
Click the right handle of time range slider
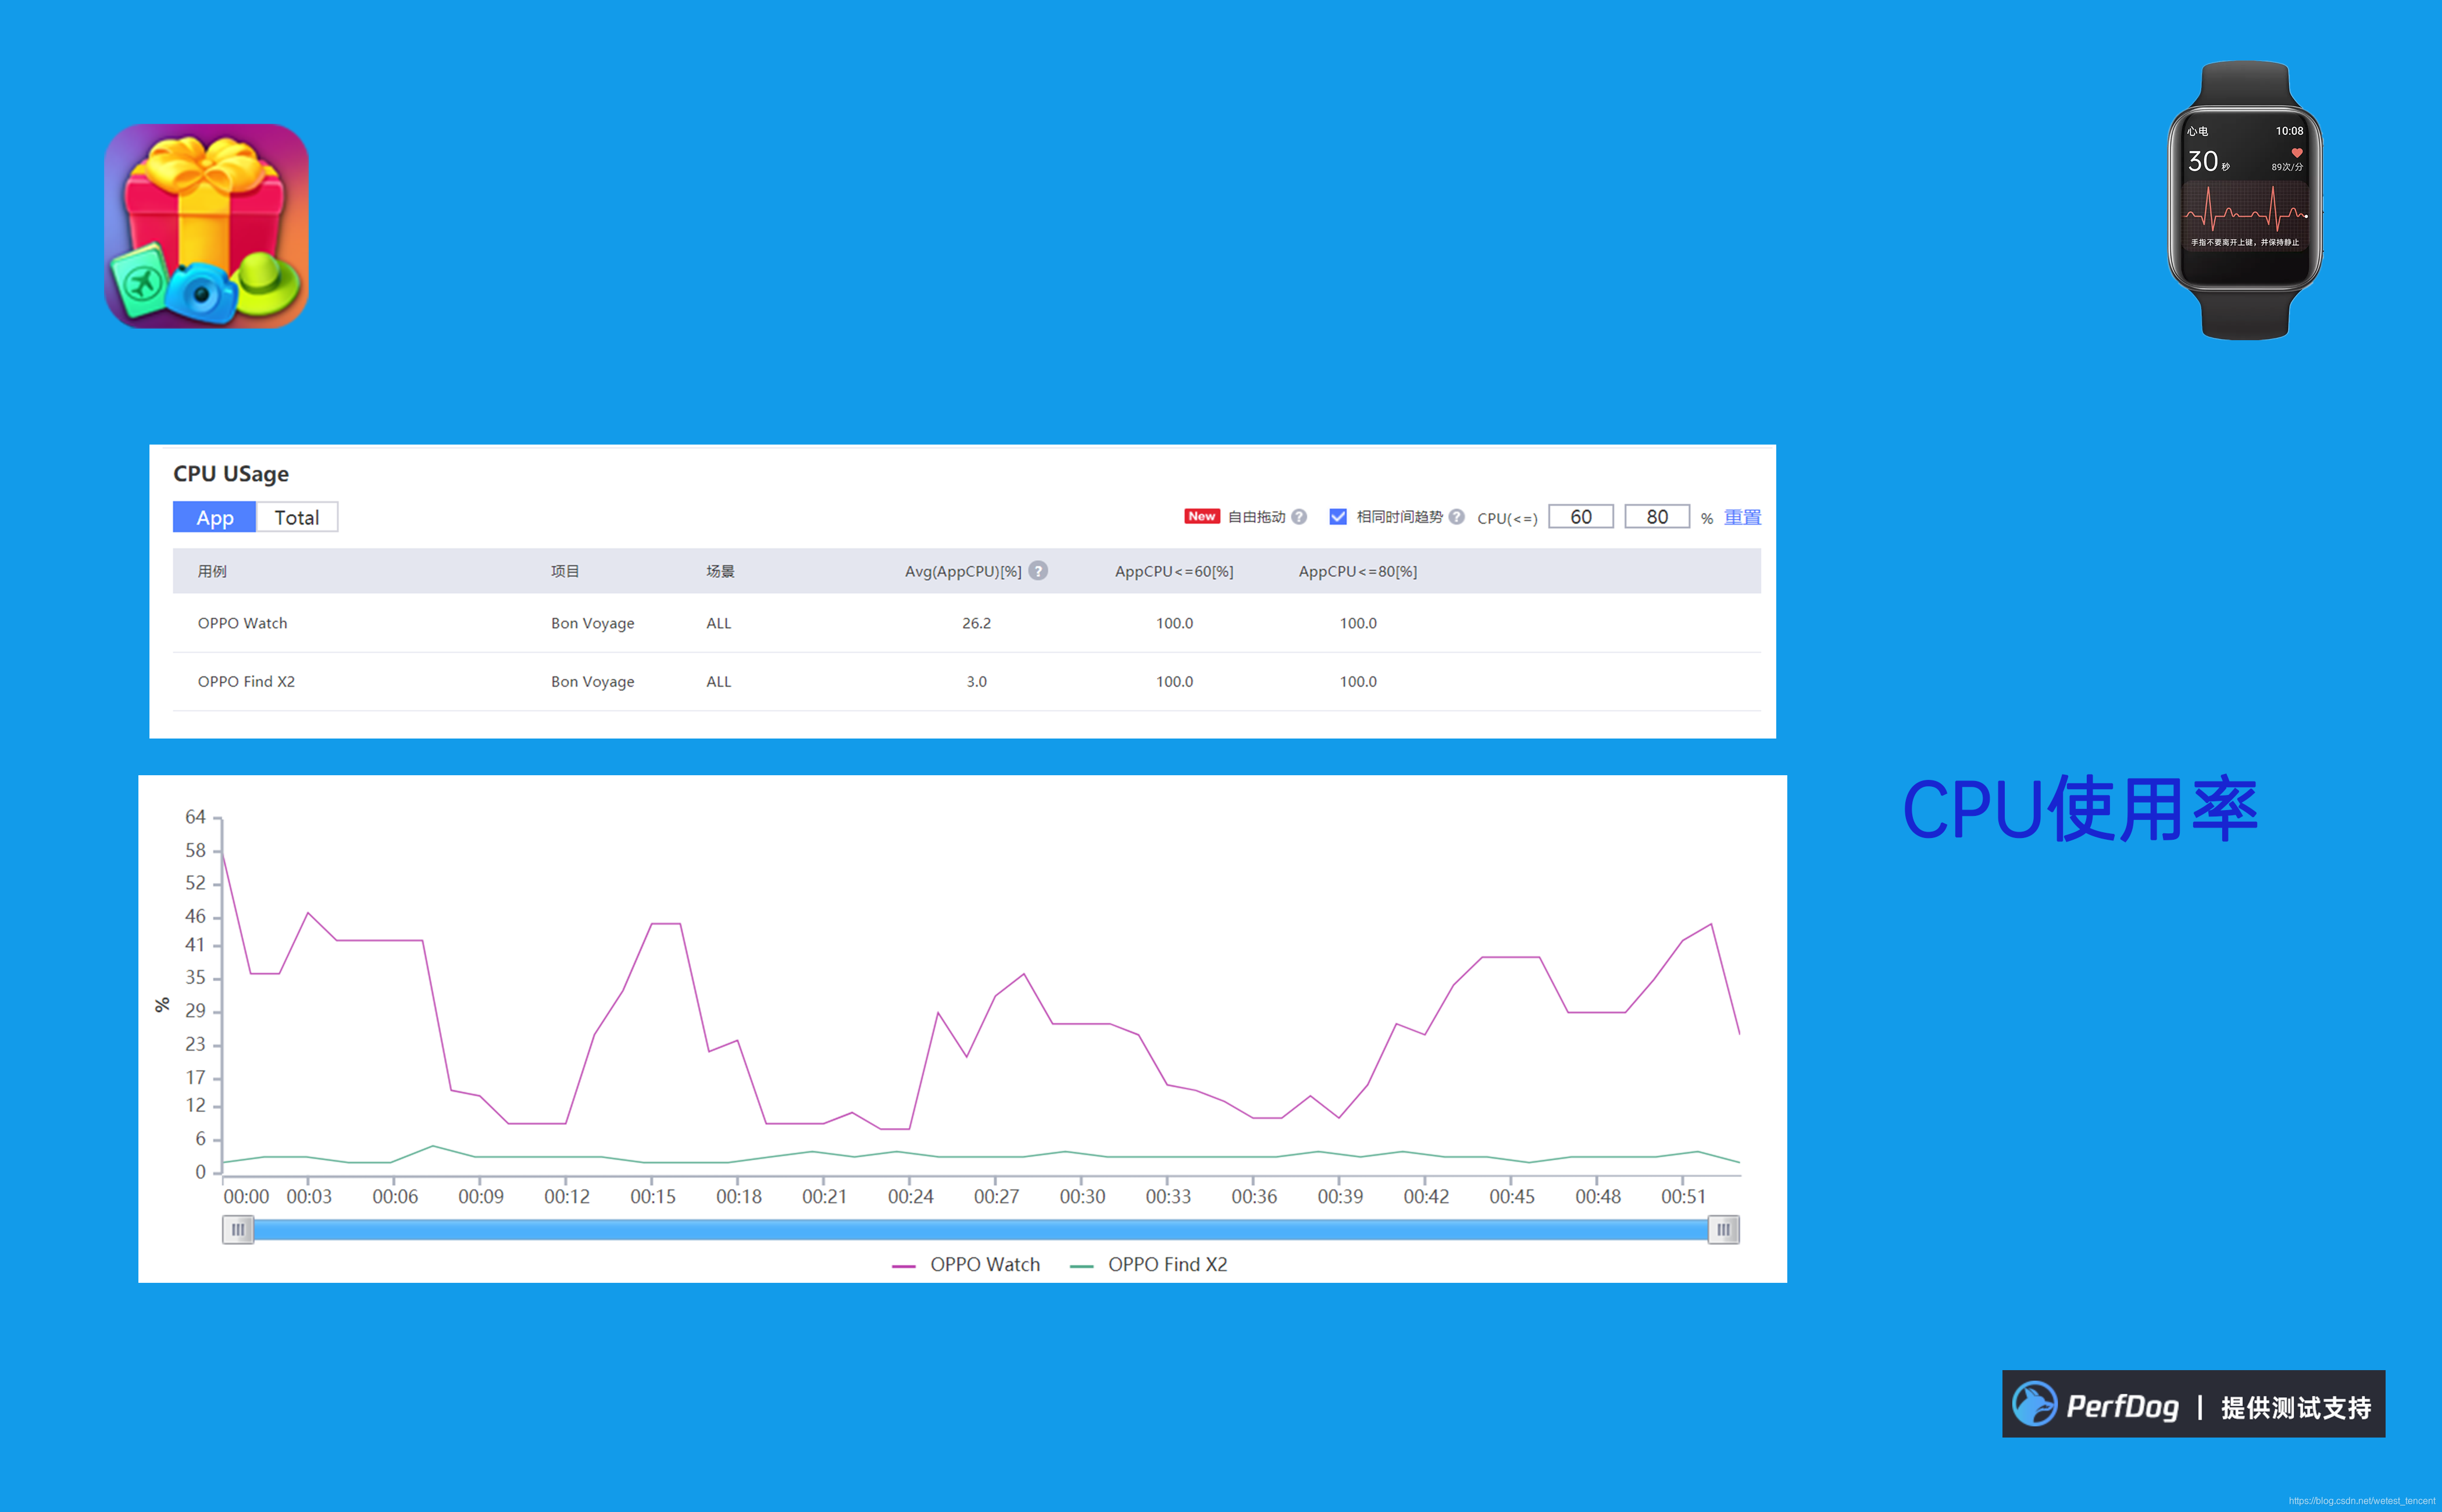point(1723,1229)
